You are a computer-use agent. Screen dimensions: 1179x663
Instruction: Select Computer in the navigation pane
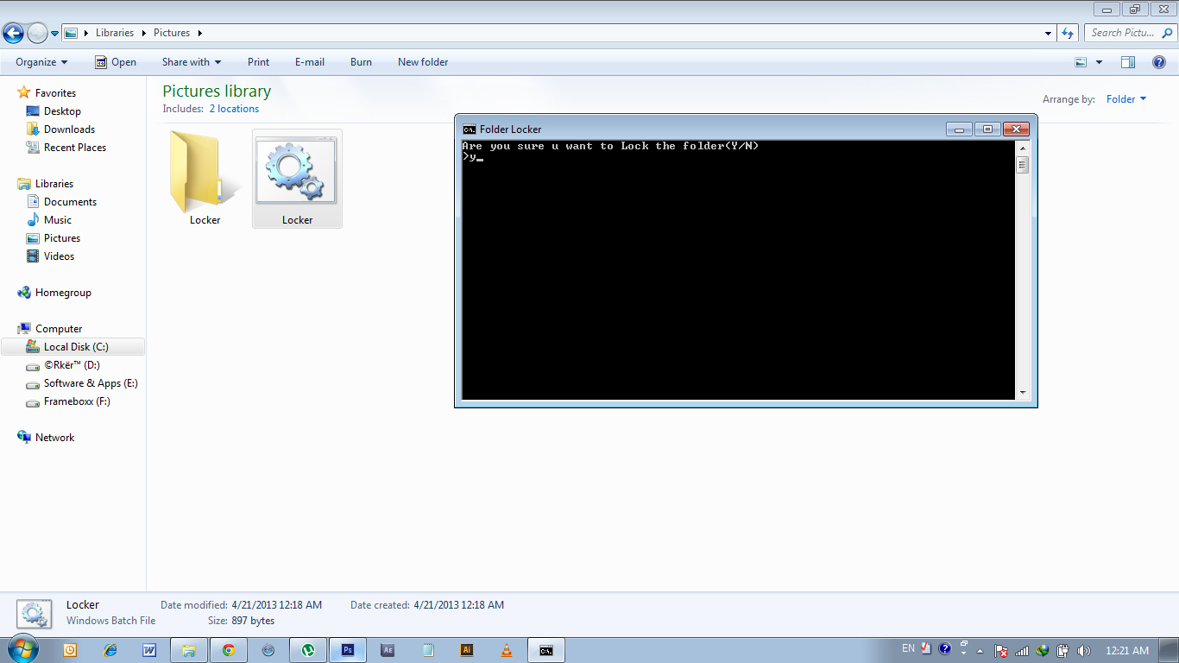point(59,329)
